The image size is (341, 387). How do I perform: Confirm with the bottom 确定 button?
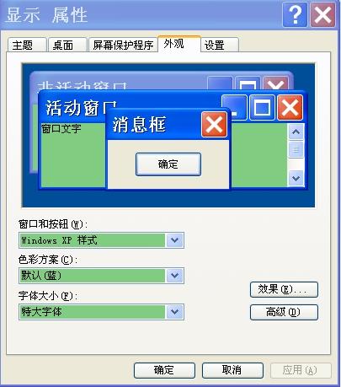click(x=164, y=370)
